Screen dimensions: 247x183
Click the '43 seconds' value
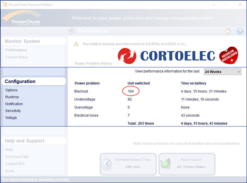pos(190,115)
